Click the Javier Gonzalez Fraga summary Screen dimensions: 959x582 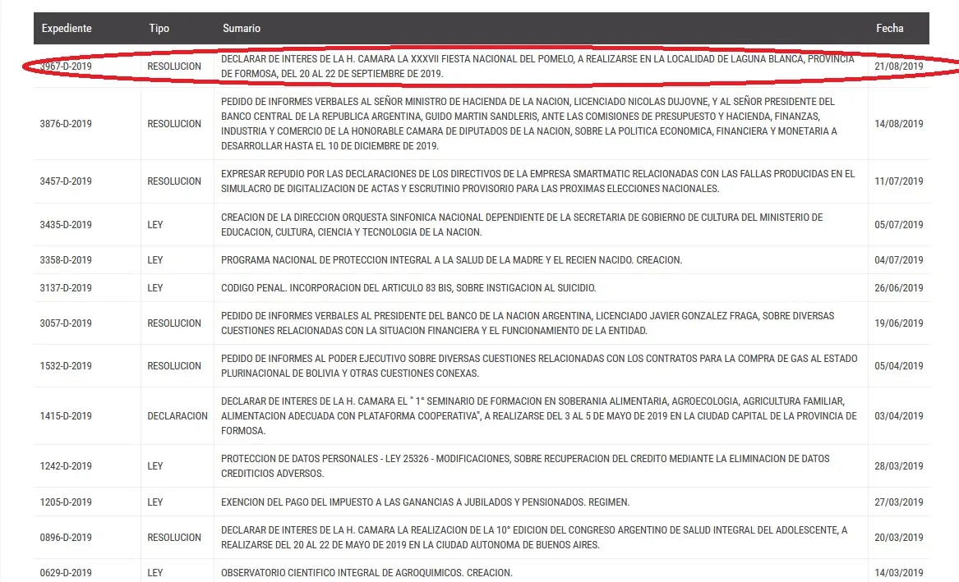(x=528, y=323)
